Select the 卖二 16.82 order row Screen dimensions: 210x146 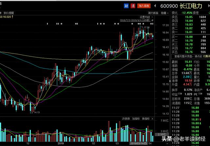[x=191, y=28]
